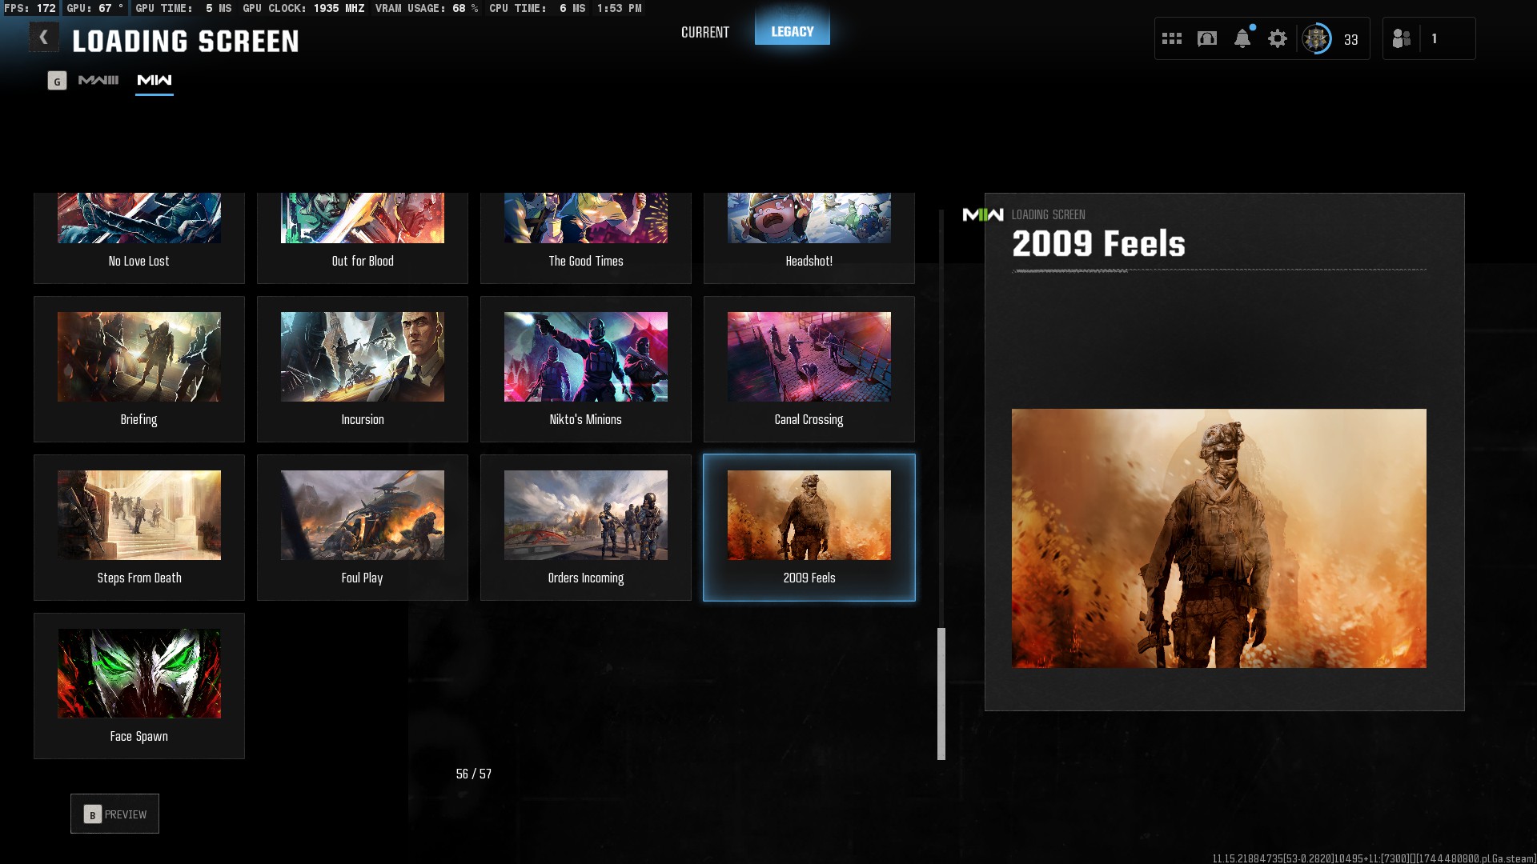
Task: Select the Out for Blood loading screen
Action: click(x=363, y=238)
